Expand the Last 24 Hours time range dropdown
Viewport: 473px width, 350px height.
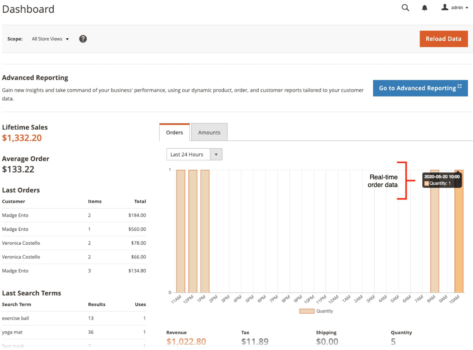tap(217, 154)
